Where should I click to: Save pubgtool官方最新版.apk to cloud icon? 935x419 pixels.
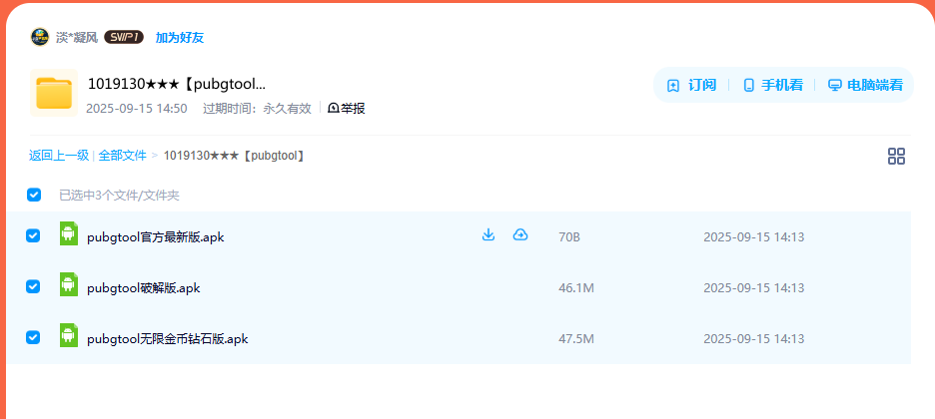click(520, 235)
